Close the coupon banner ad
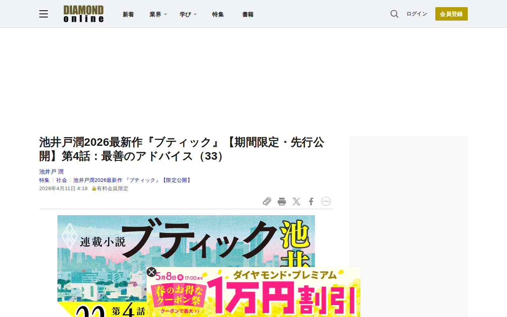Image resolution: width=507 pixels, height=317 pixels. (x=151, y=272)
